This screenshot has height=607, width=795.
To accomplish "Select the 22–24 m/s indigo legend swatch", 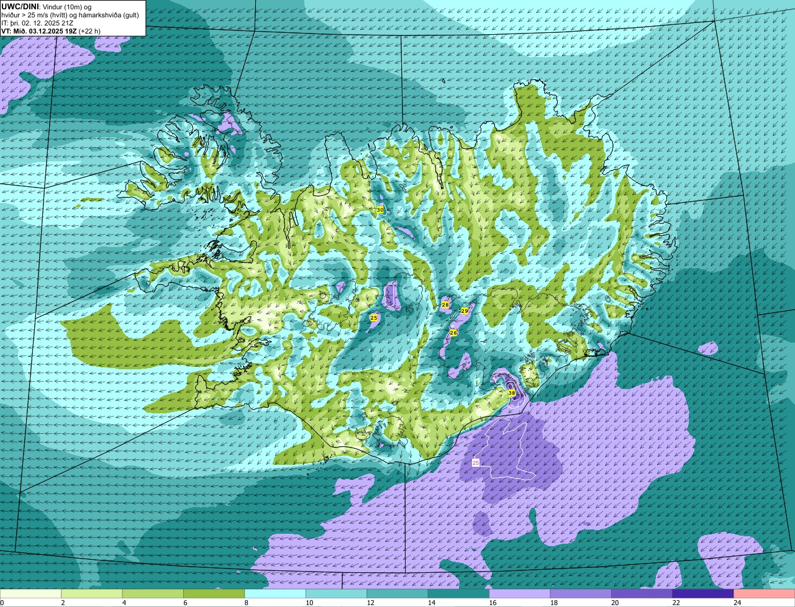I will click(704, 593).
